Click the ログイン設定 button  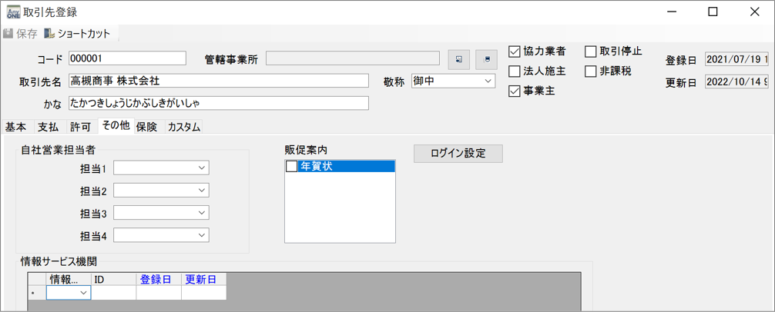pyautogui.click(x=458, y=153)
